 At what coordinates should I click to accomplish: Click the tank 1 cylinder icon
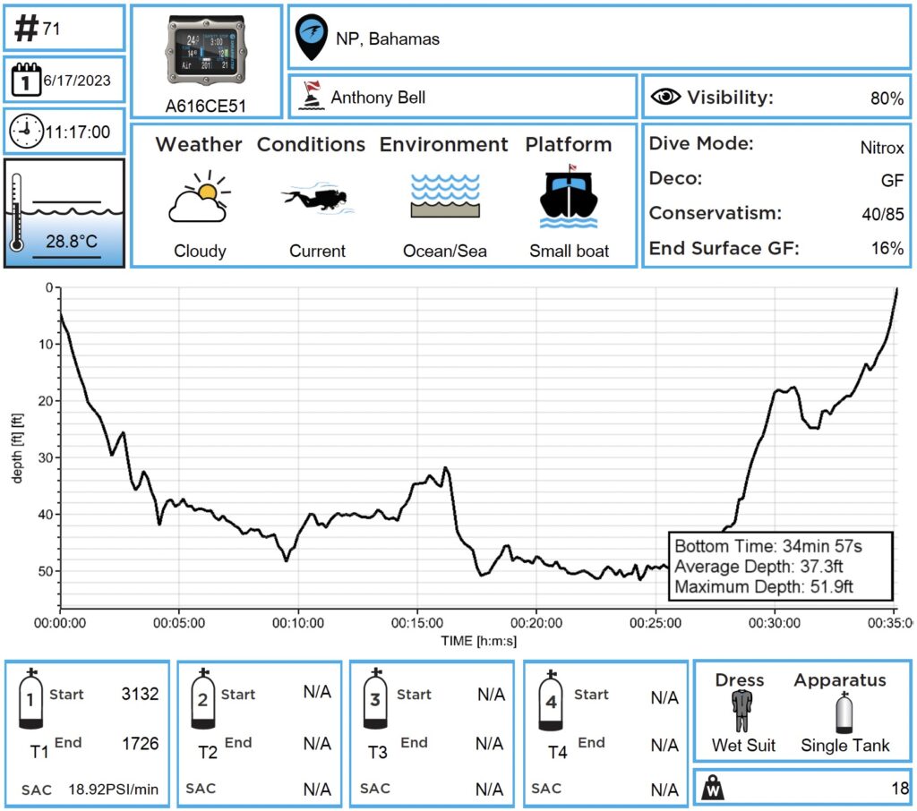pyautogui.click(x=31, y=700)
